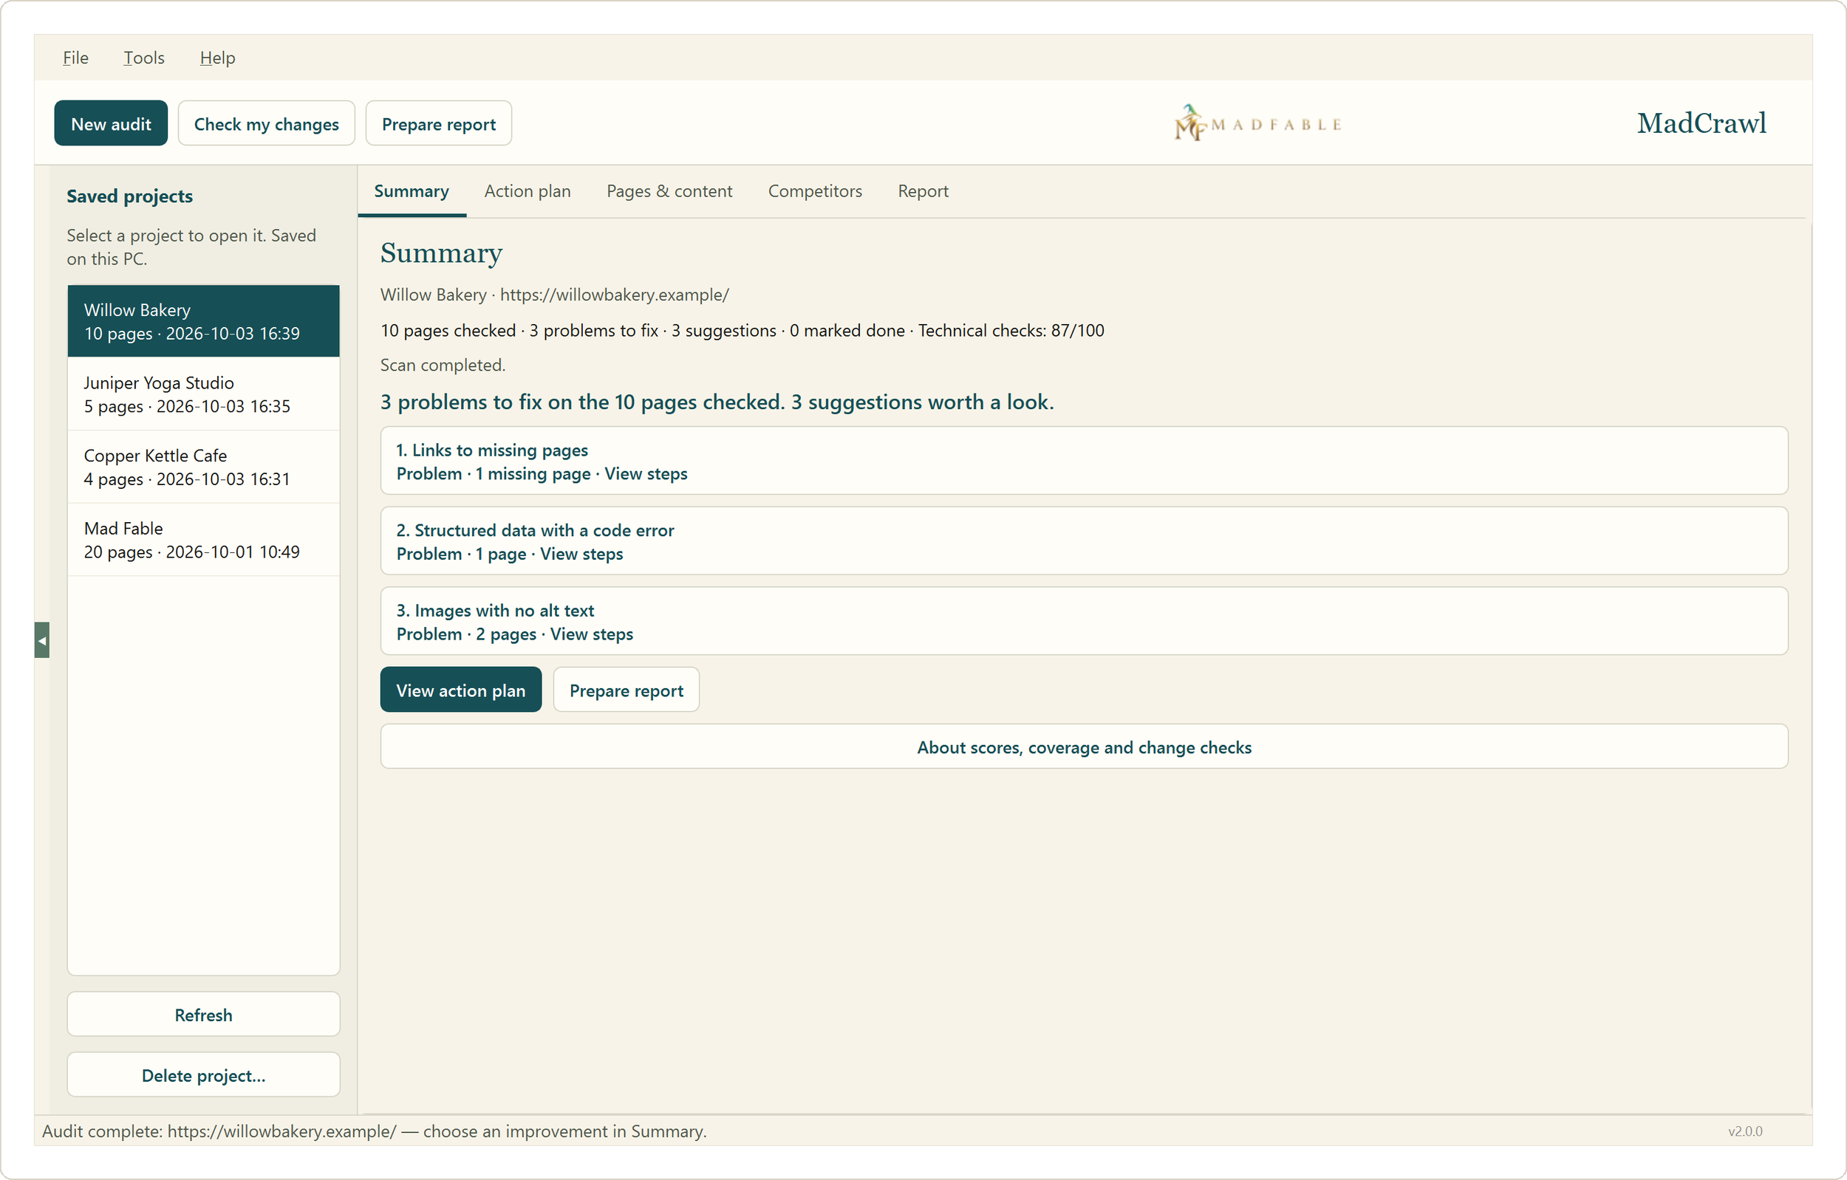Click the Saved projects heading
The width and height of the screenshot is (1847, 1180).
(129, 196)
